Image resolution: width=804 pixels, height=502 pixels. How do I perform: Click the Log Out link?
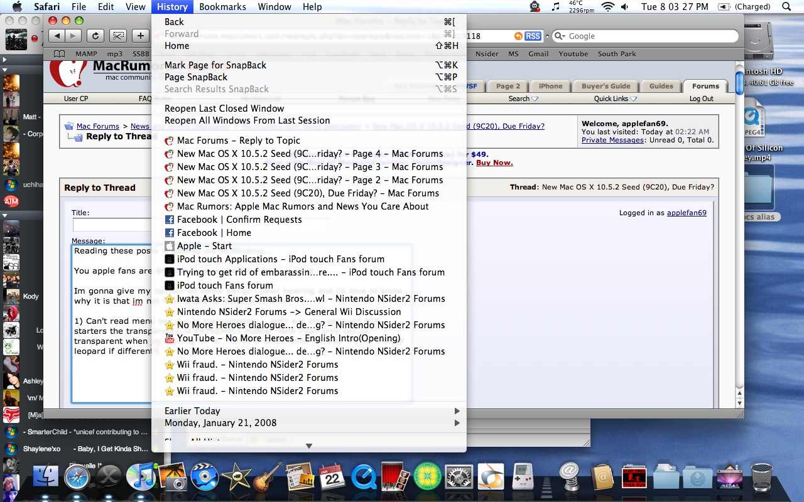tap(701, 99)
